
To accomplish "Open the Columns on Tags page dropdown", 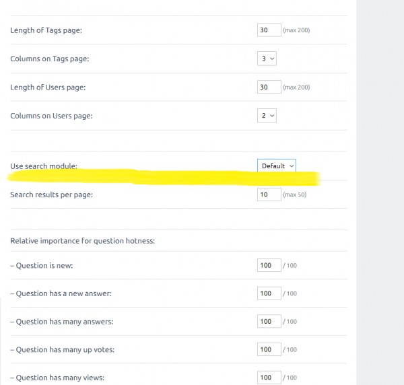I will click(x=268, y=59).
